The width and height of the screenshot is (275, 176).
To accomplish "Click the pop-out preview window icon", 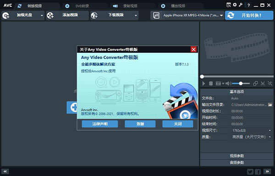I will (255, 83).
